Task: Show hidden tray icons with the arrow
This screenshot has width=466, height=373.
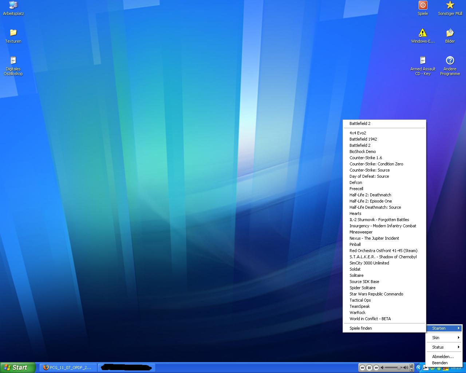Action: [x=419, y=368]
